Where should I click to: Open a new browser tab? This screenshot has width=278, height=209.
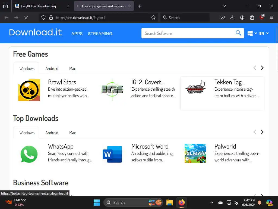click(x=140, y=6)
